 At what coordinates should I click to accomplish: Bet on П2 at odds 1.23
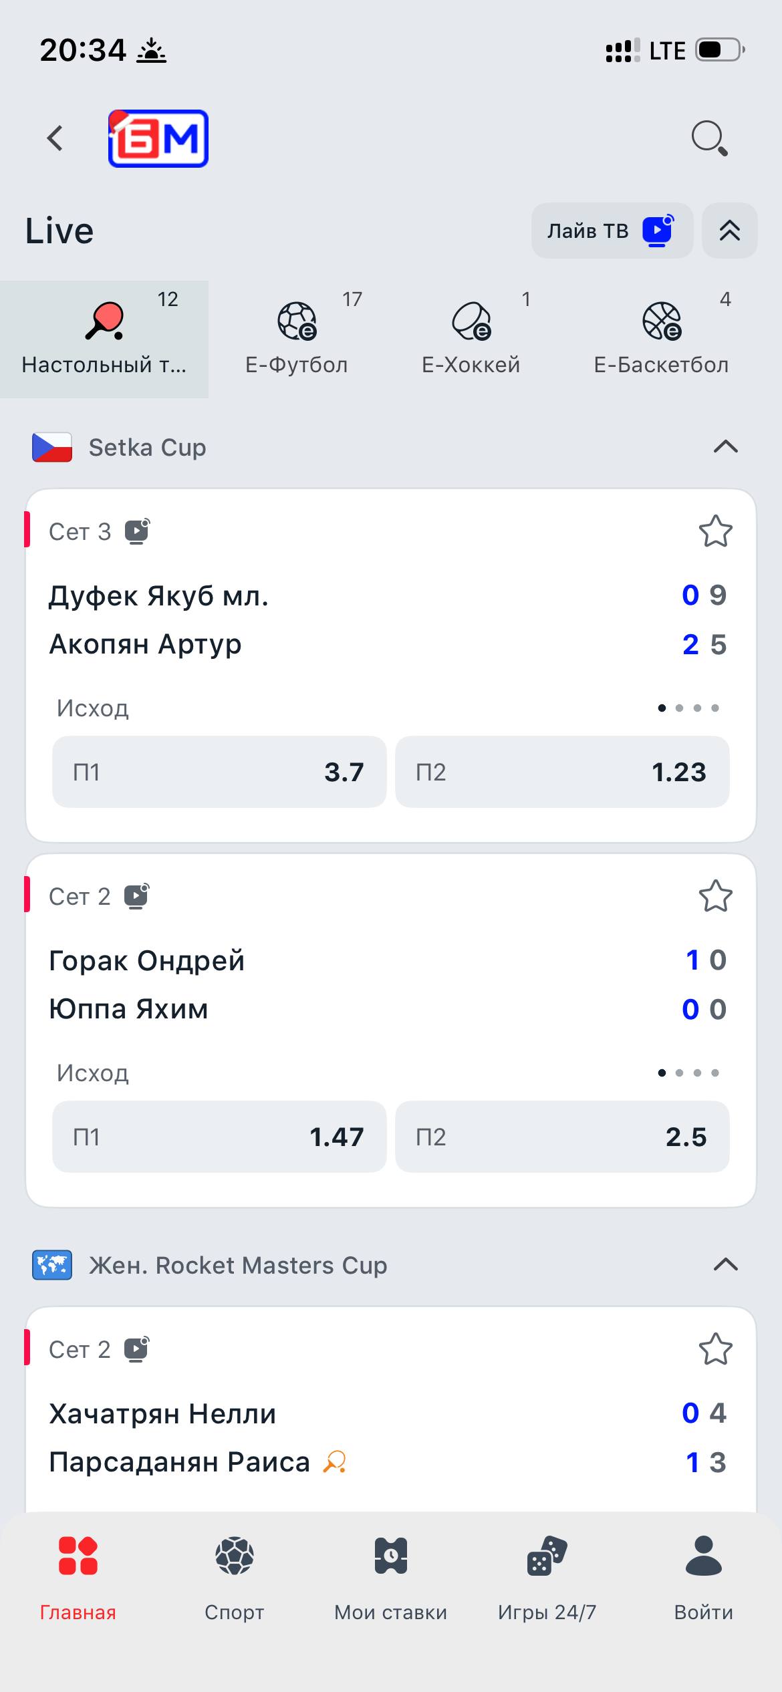(562, 772)
